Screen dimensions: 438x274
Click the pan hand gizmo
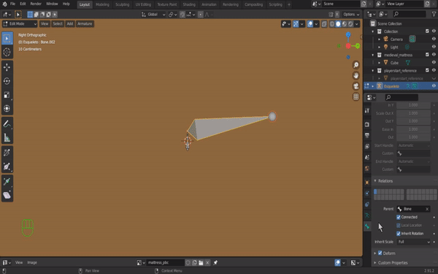click(x=356, y=75)
